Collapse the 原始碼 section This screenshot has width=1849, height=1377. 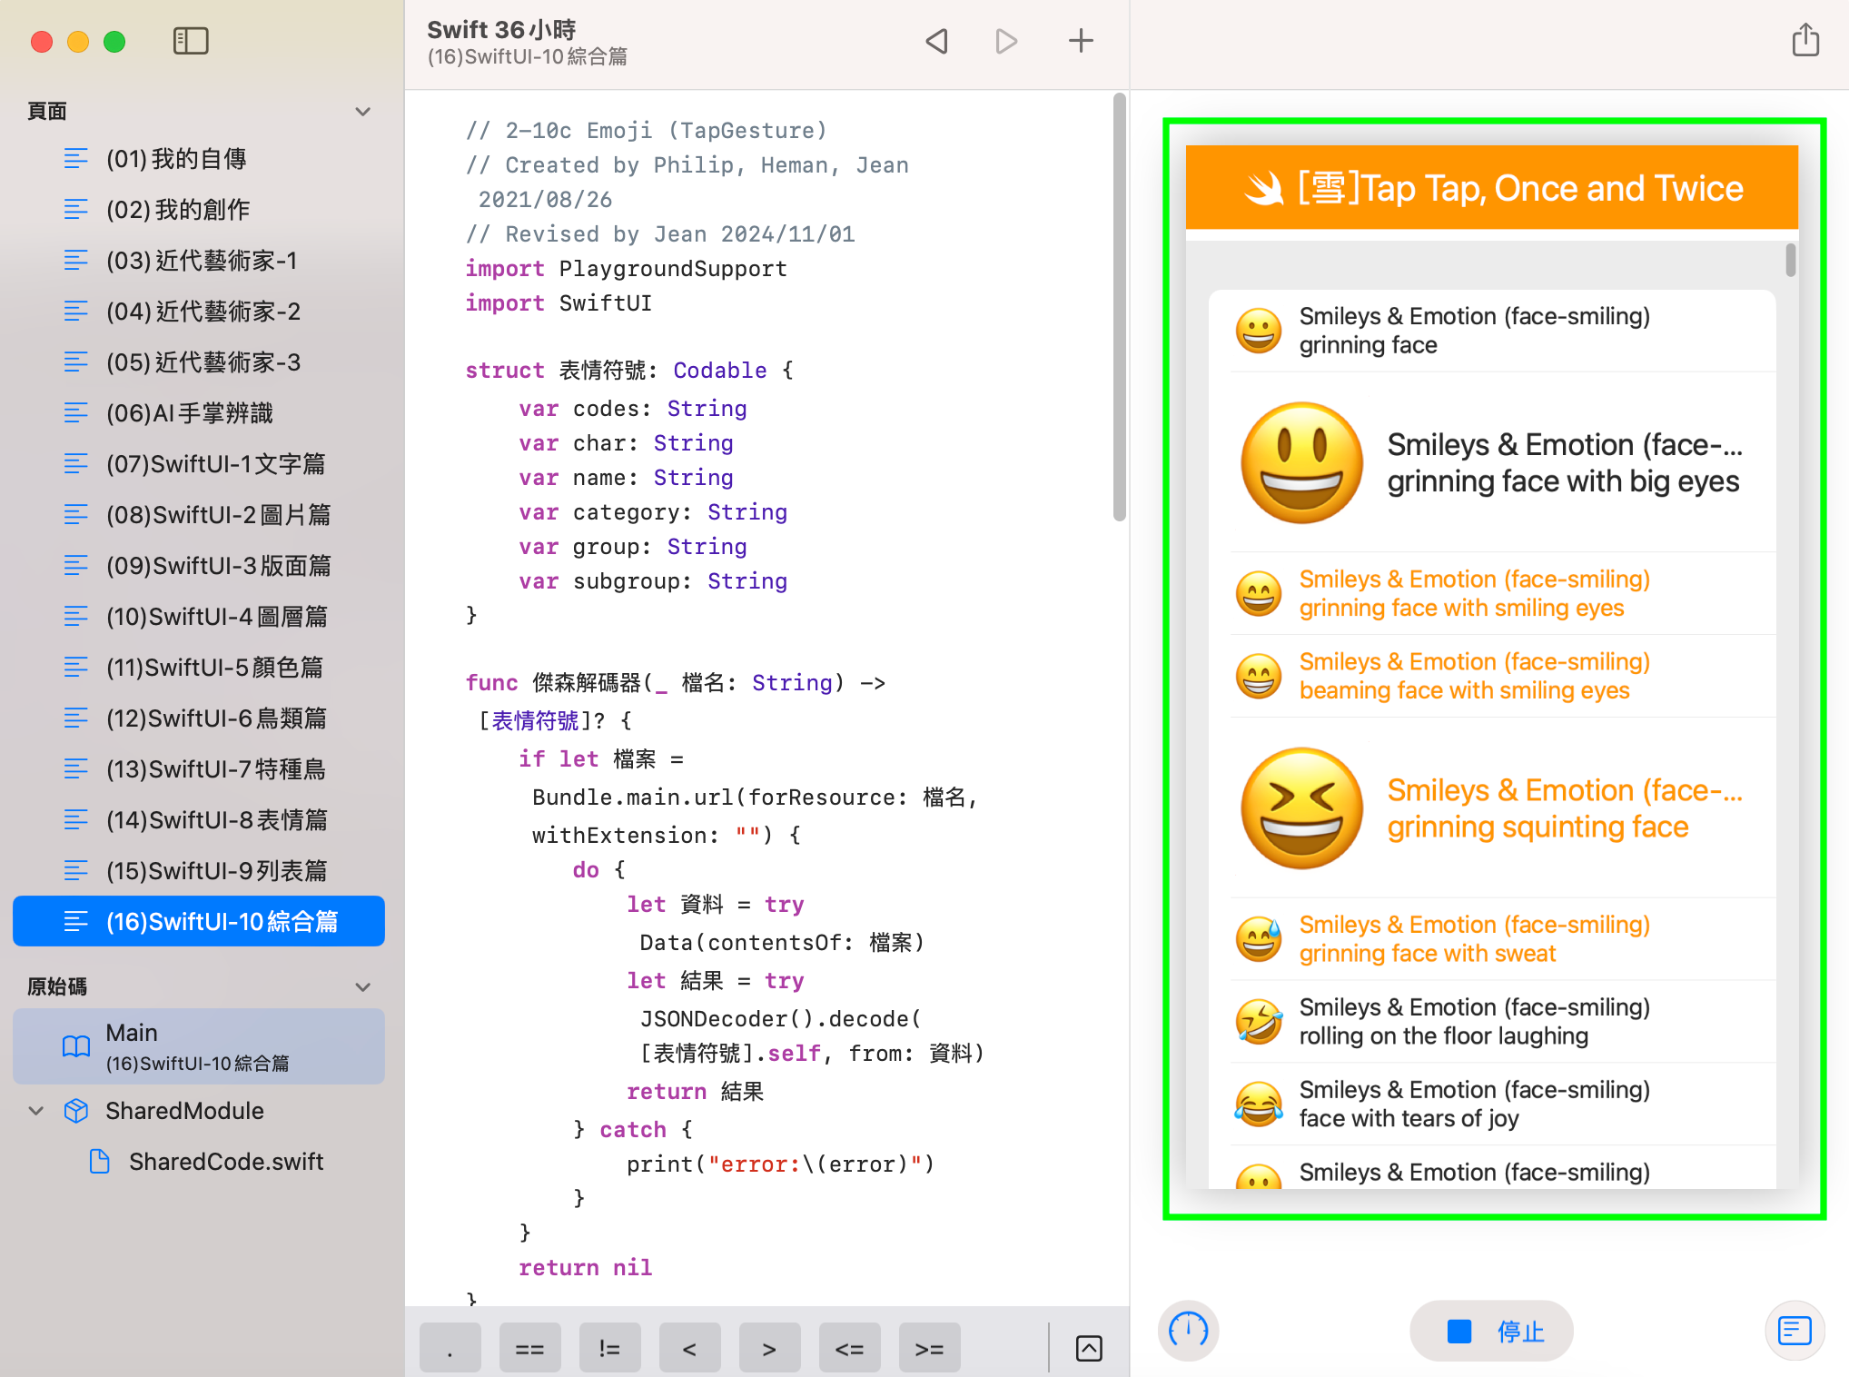pos(363,987)
